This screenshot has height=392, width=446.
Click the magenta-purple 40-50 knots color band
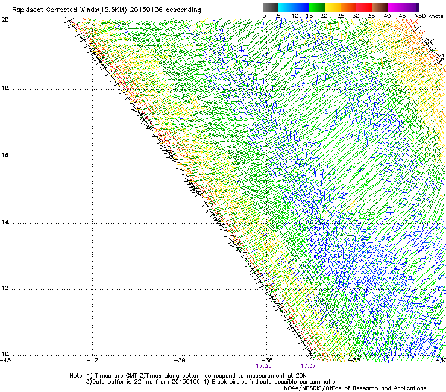click(403, 7)
